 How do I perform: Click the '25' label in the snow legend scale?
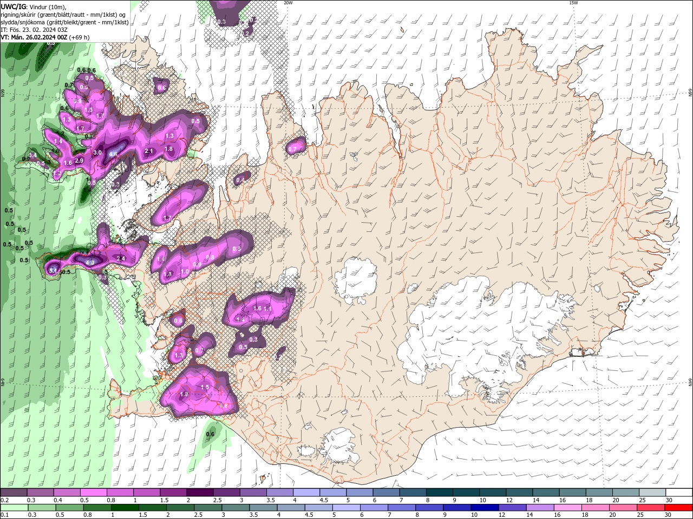coord(642,501)
